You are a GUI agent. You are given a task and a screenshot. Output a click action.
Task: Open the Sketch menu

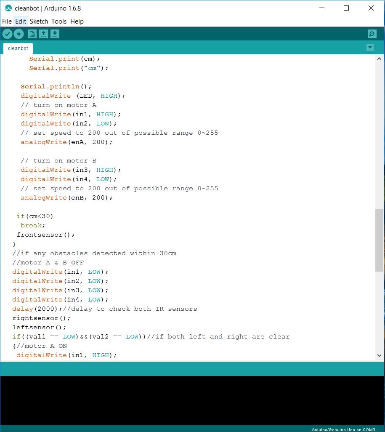(39, 21)
